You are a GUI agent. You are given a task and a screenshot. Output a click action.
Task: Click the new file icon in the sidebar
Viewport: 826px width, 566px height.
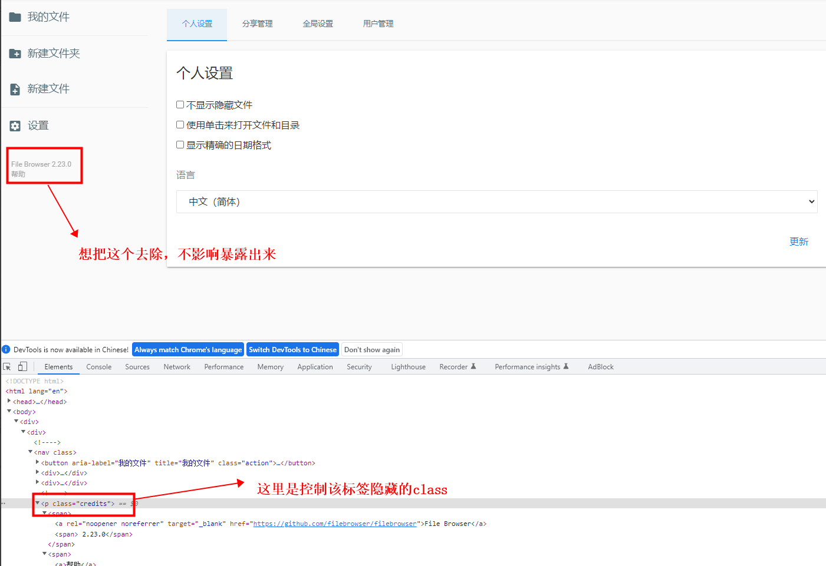click(15, 88)
